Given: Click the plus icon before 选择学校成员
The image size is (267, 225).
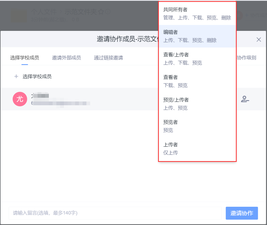Looking at the screenshot, I should pos(16,76).
